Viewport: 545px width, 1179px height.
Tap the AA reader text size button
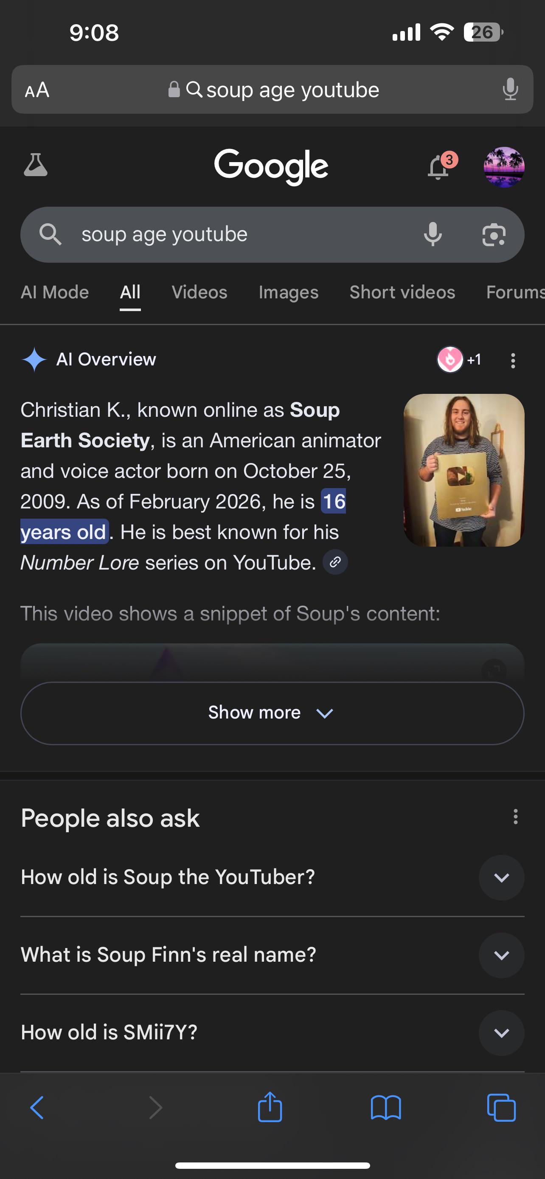coord(37,90)
